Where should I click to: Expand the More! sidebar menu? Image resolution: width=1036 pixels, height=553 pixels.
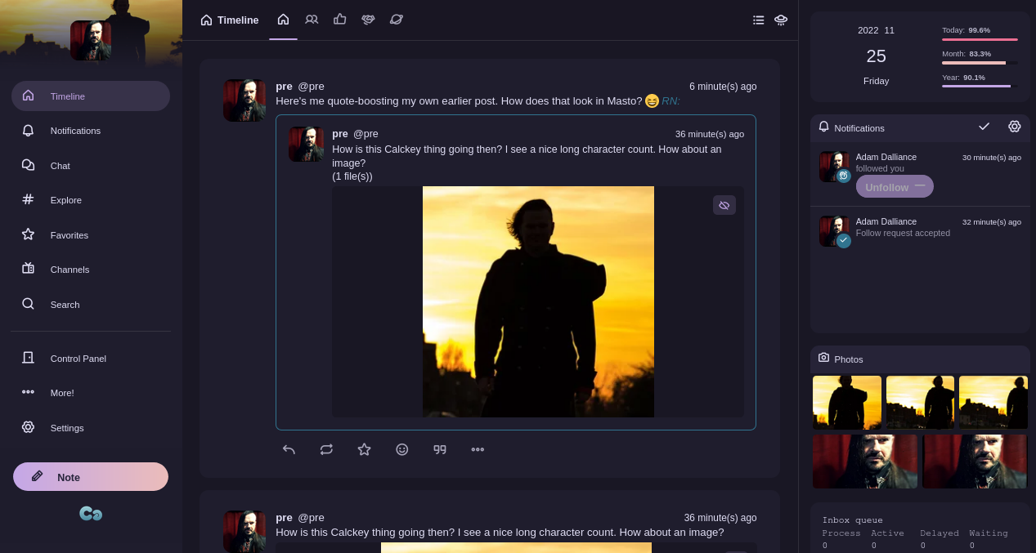(62, 393)
